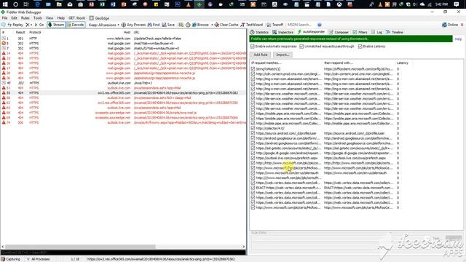Screen dimensions: 466x262
Task: Open the AutoResponder Help link
Action: (458, 39)
